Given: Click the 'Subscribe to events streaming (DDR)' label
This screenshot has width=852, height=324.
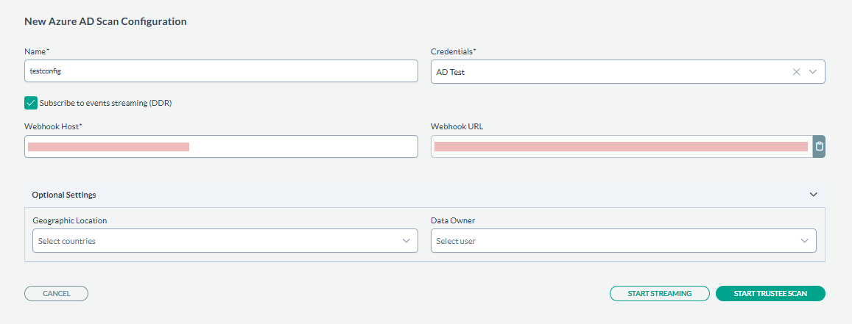Looking at the screenshot, I should click(x=105, y=103).
